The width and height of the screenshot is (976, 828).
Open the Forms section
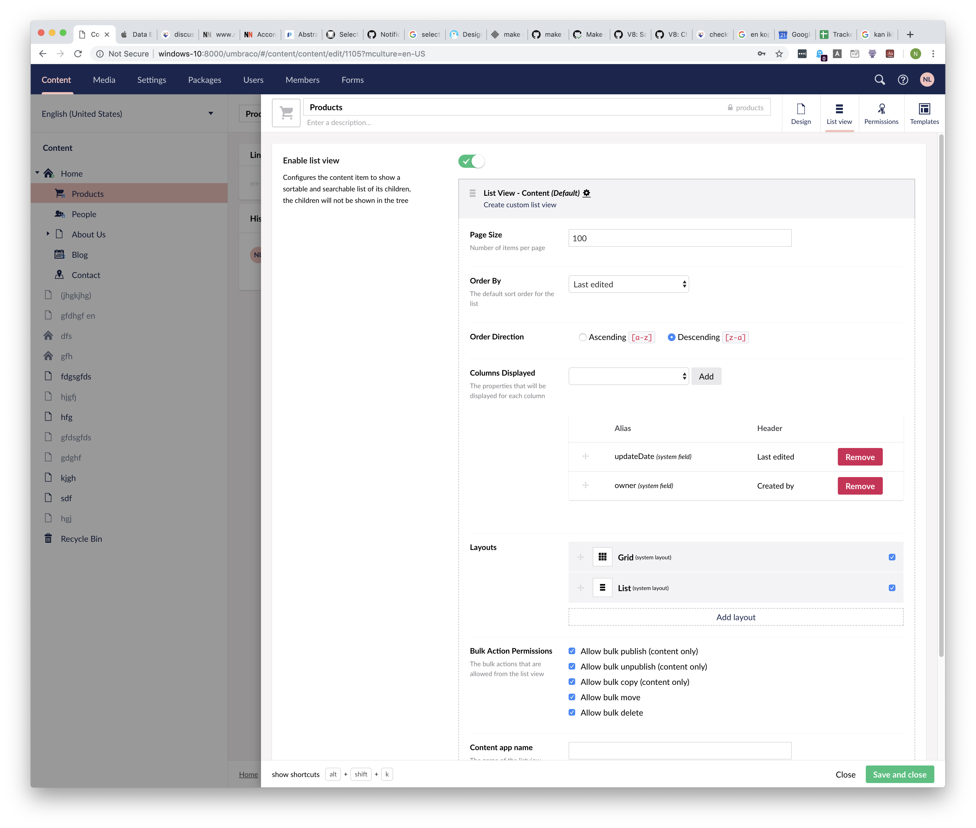[352, 80]
